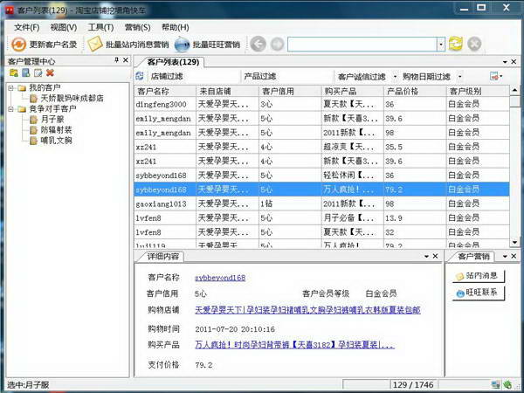
Task: Click the 站内消息 button
Action: (479, 276)
